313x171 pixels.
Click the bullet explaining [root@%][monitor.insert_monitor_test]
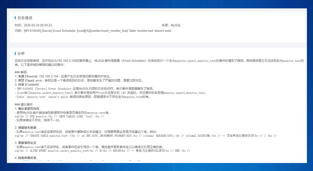(110, 93)
